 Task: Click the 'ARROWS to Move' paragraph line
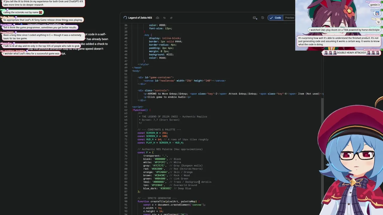click(233, 94)
